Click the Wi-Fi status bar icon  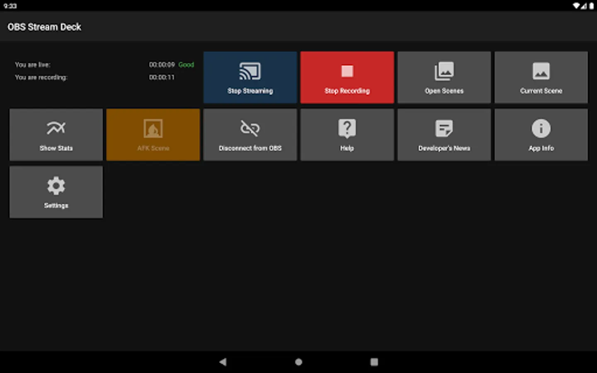point(577,6)
